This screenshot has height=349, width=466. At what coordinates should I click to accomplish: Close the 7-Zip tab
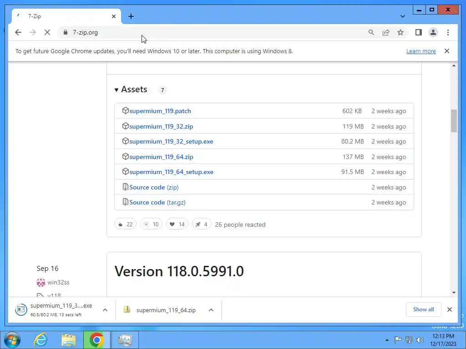pyautogui.click(x=113, y=16)
